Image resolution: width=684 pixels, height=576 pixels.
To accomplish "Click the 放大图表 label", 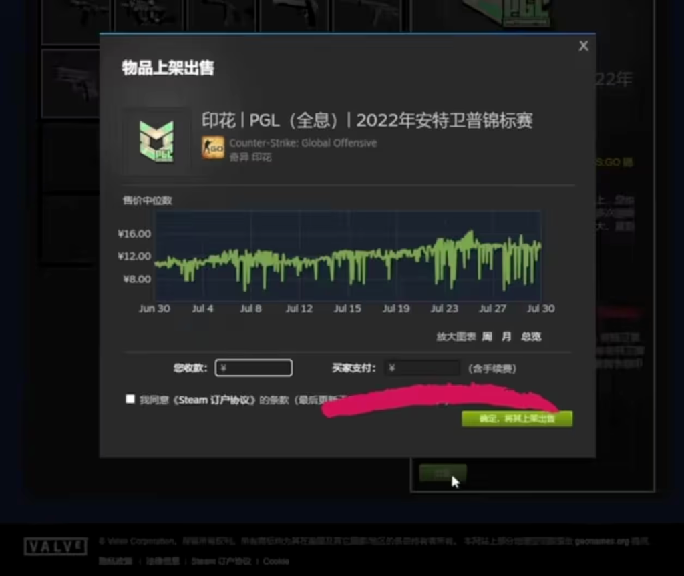I will click(x=456, y=336).
